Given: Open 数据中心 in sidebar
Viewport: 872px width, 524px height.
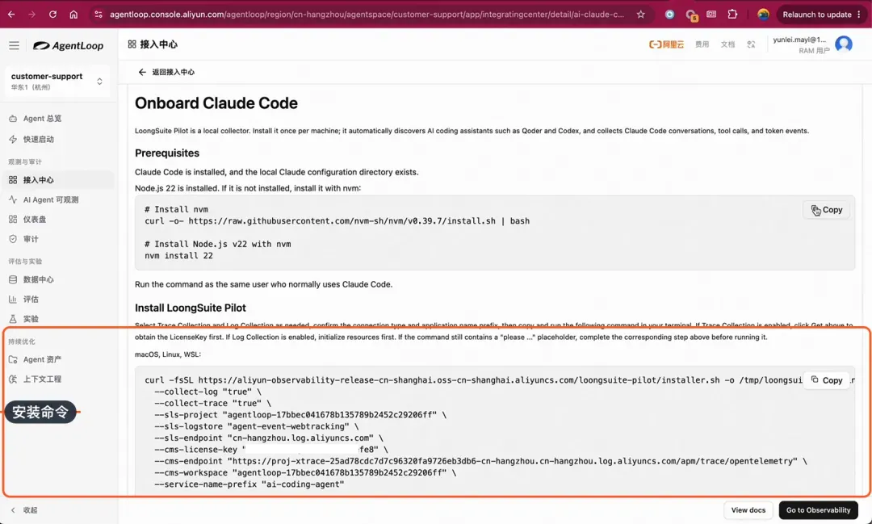Looking at the screenshot, I should [x=31, y=279].
